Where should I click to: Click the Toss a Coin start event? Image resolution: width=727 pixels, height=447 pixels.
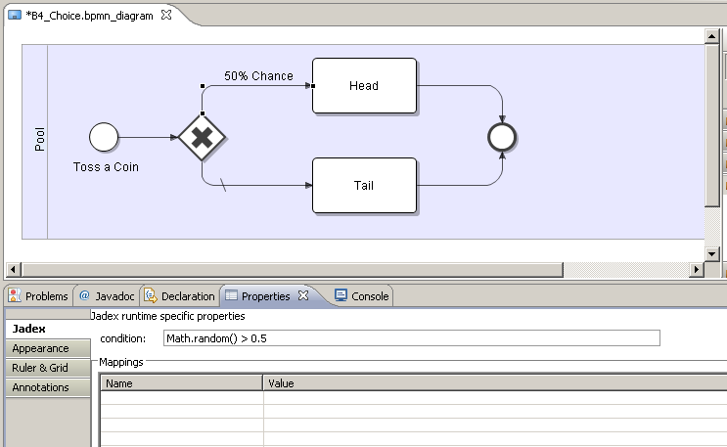pos(103,138)
